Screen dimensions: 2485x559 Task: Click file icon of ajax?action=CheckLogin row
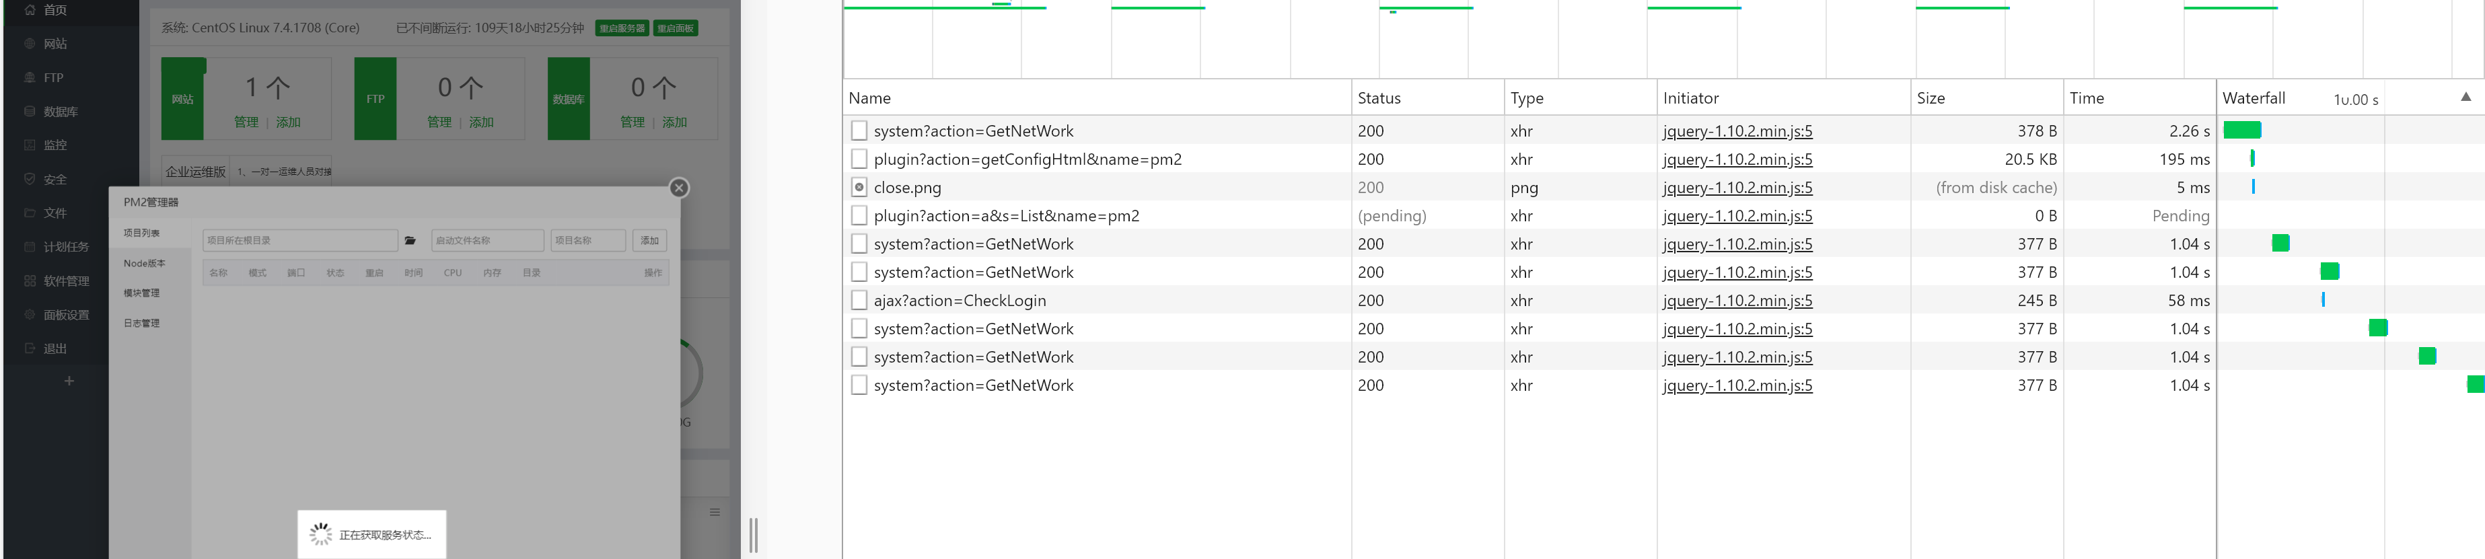point(859,301)
